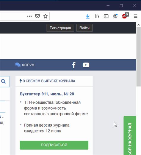
Task: Open the В СВЕЖЕМ ВЫПУСКЕ ЖУРНАЛА heading
Action: (x=47, y=81)
